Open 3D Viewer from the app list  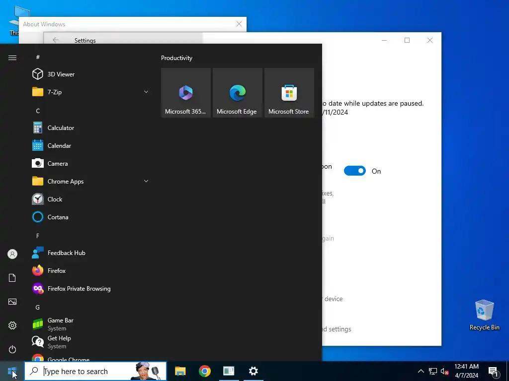point(91,74)
